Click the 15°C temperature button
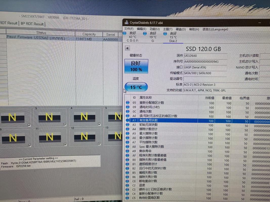The image size is (270, 202). tap(136, 87)
